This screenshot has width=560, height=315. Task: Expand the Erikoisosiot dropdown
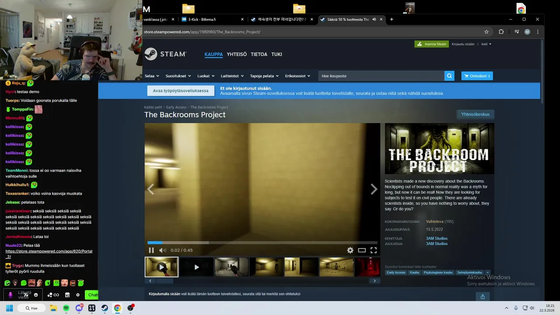[x=297, y=76]
